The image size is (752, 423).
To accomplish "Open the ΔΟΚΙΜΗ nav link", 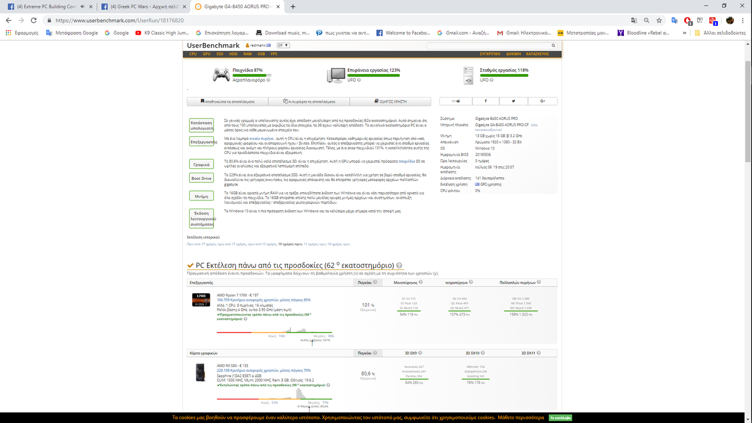I will 513,54.
